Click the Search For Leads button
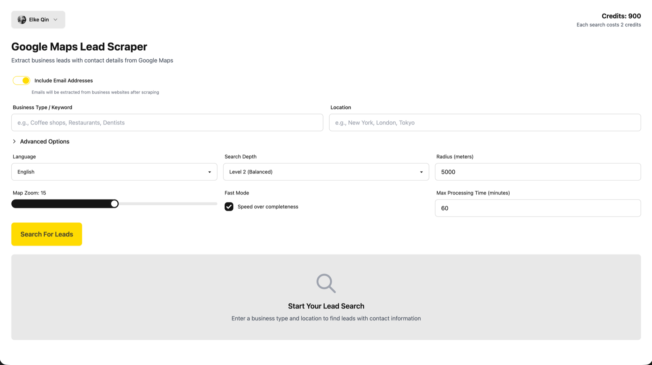This screenshot has width=652, height=365. pos(47,234)
